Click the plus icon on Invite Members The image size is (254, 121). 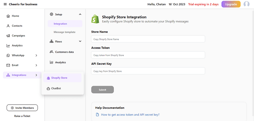(x=12, y=108)
